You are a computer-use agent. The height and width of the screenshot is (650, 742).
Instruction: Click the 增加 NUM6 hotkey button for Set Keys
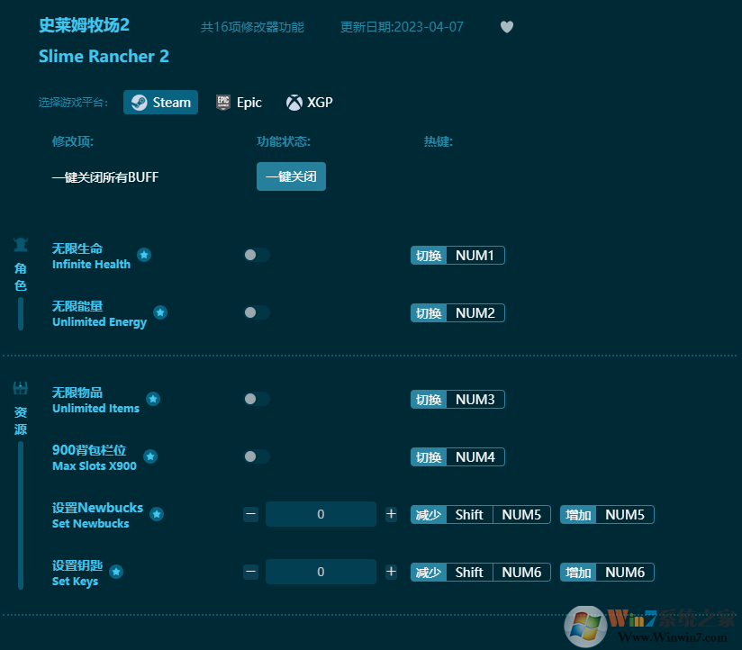click(x=606, y=572)
